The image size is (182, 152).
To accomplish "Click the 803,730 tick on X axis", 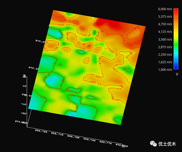I will tap(41, 131).
